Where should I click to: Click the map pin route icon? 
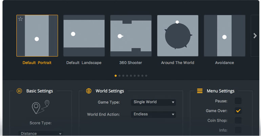[41, 107]
